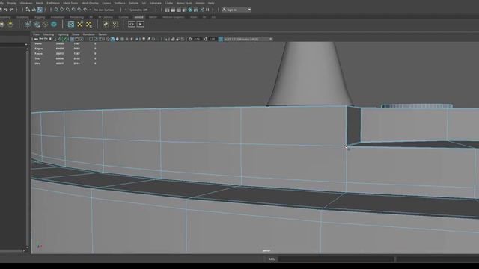Toggle viewport grid display
This screenshot has height=269, width=479.
[x=72, y=39]
